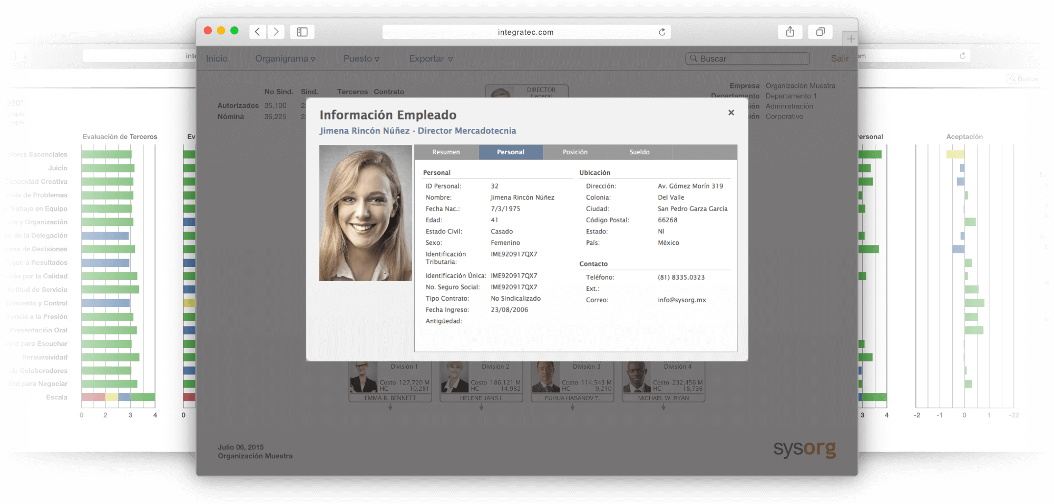Click the sysorg logo in the footer
The height and width of the screenshot is (504, 1054).
tap(804, 449)
